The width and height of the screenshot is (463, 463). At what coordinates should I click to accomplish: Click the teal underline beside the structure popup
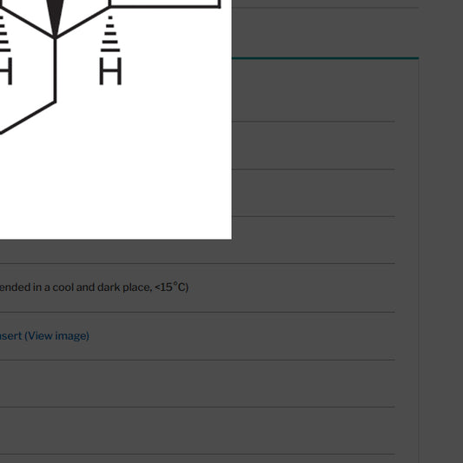click(x=325, y=58)
